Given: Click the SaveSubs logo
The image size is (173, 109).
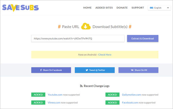Looking at the screenshot, I should tap(20, 8).
